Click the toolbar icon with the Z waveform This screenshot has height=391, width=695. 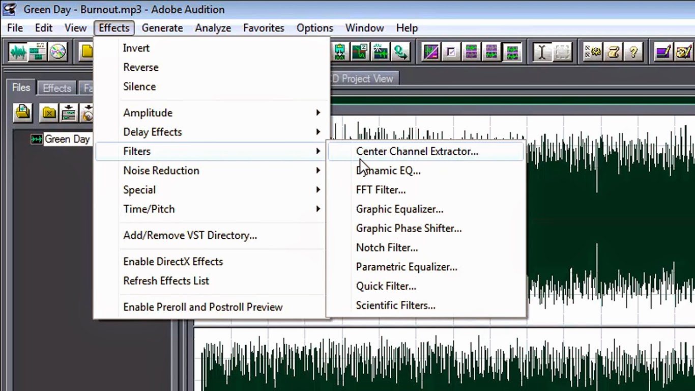click(x=360, y=52)
